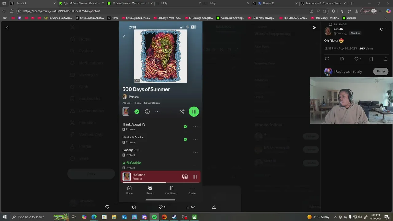Go back in the browser

(4, 11)
